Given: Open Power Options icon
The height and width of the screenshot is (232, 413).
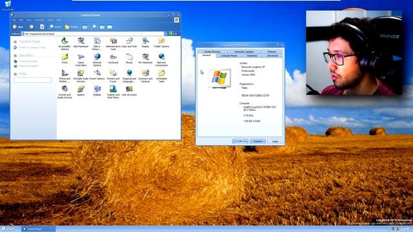Looking at the screenshot, I should [x=97, y=75].
